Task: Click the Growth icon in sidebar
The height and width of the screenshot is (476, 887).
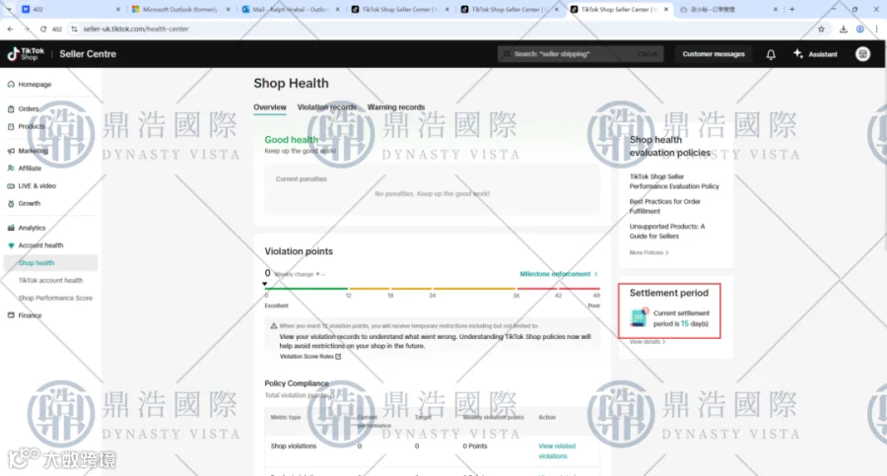Action: pos(11,203)
